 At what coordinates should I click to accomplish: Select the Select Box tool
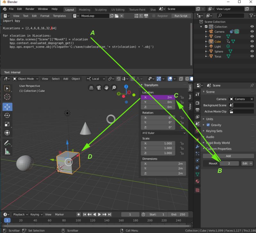(7, 88)
